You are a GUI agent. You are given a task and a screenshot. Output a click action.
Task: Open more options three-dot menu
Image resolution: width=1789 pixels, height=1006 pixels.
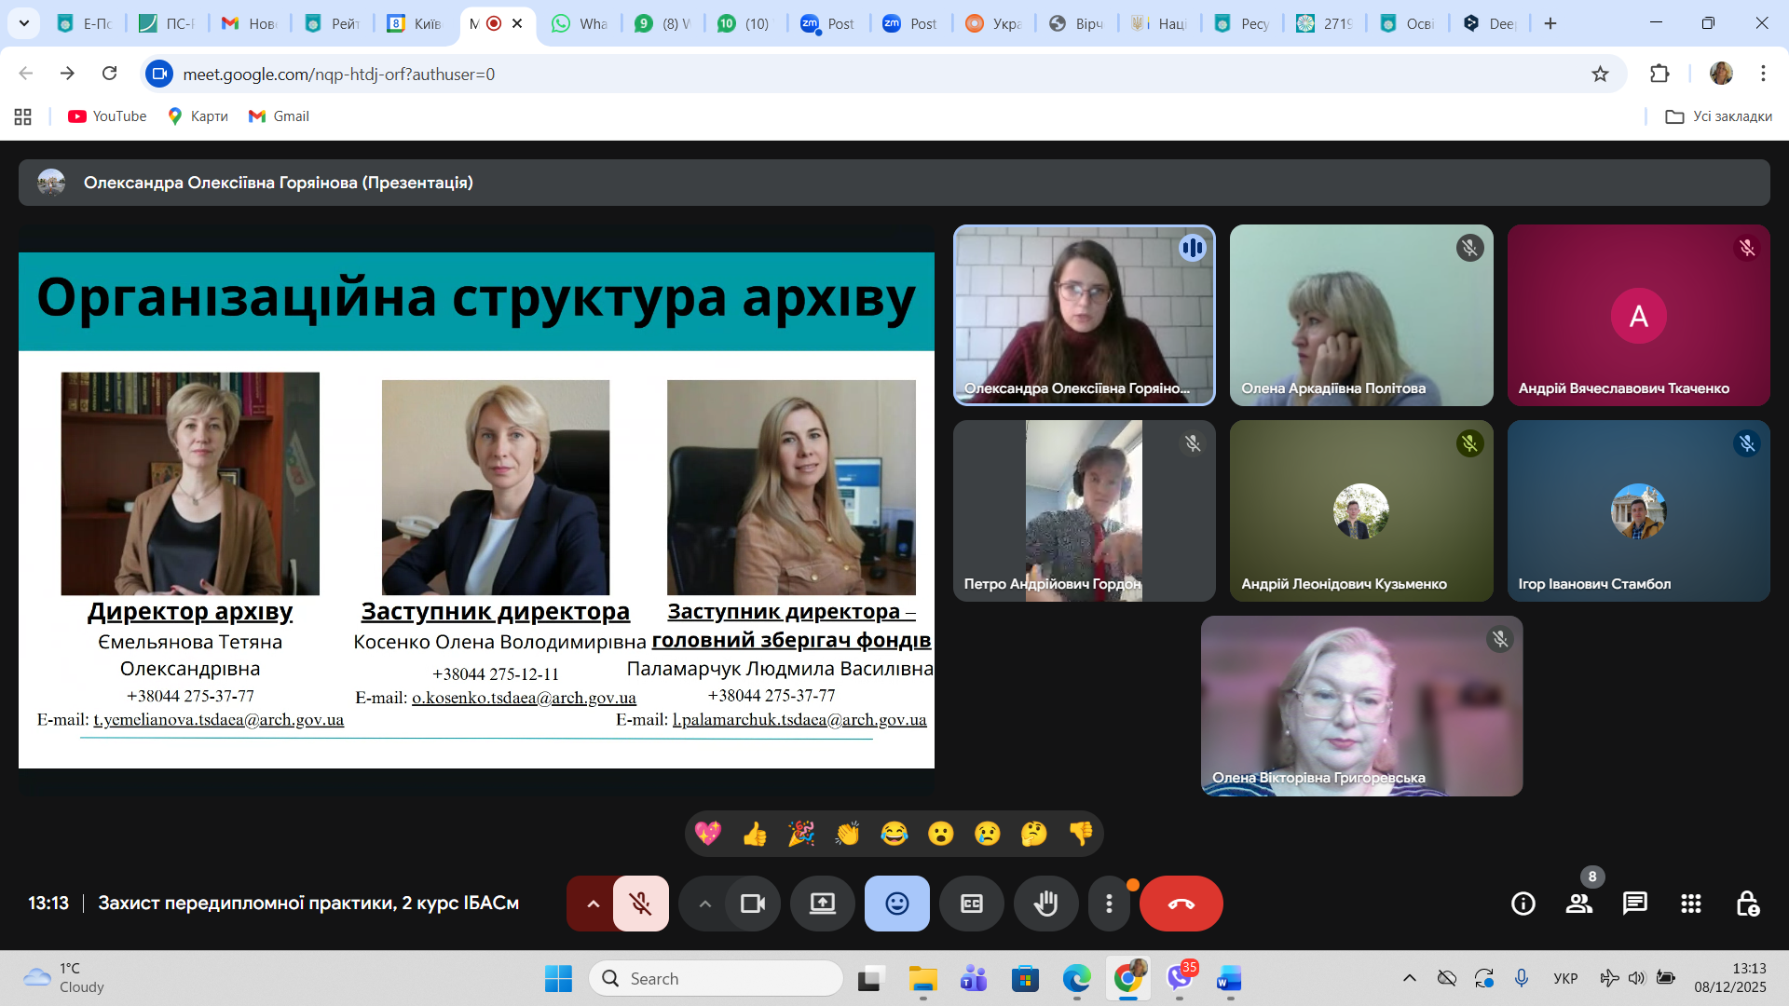1109,904
